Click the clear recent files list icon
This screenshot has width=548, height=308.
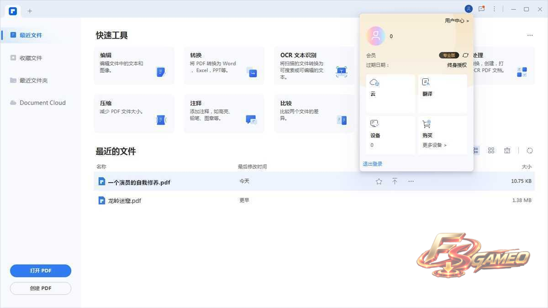507,150
